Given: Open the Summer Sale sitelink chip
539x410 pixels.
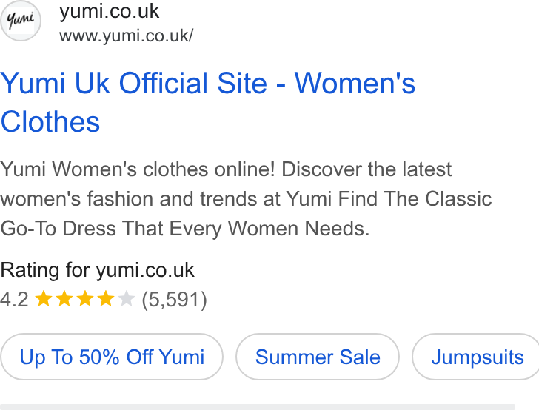Looking at the screenshot, I should tap(318, 357).
